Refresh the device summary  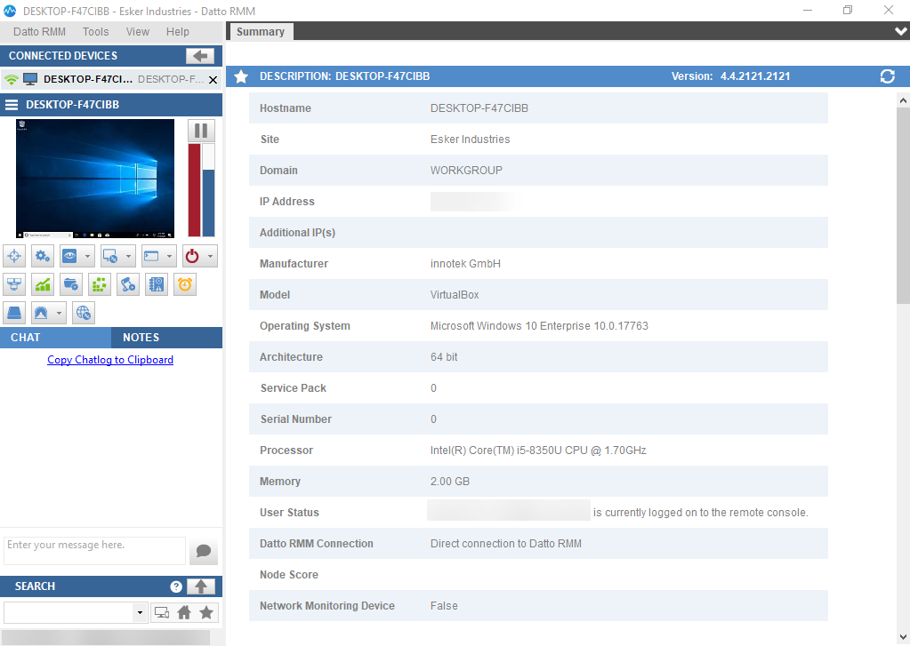(888, 76)
